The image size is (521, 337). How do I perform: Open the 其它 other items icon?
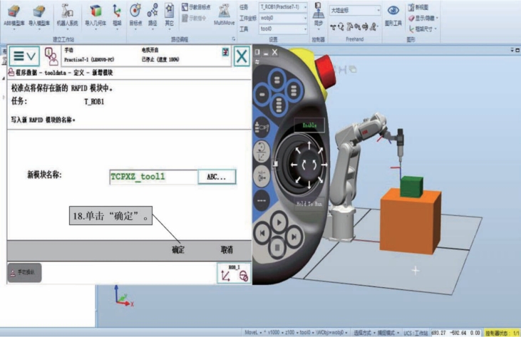click(169, 16)
